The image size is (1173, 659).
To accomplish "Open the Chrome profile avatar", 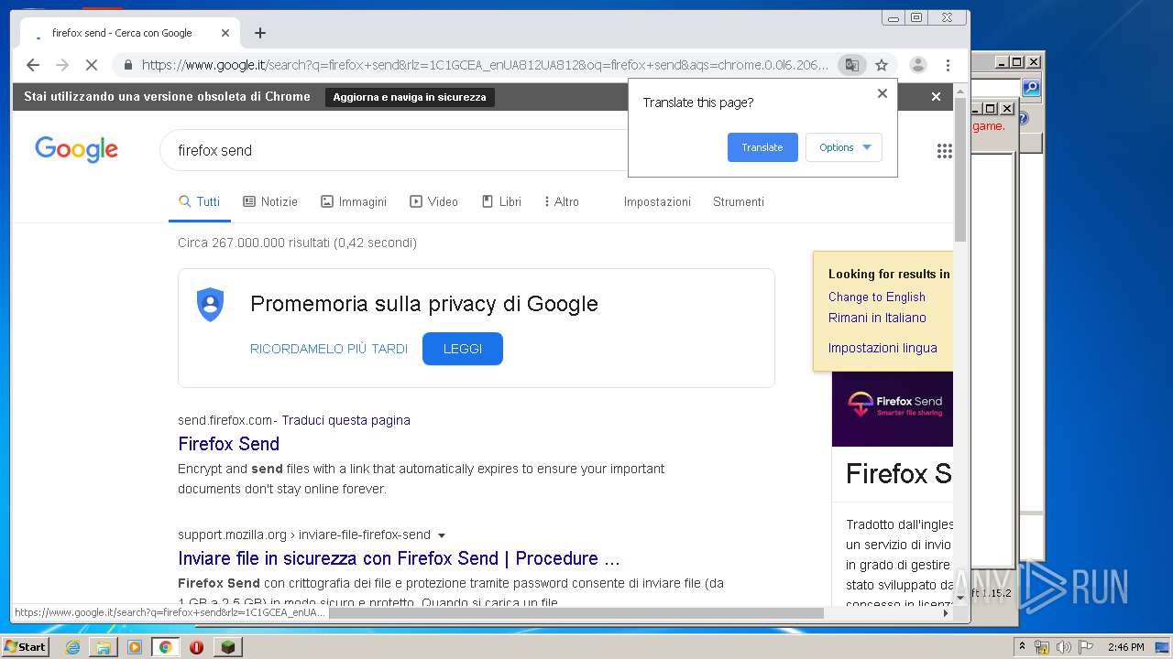I will point(917,65).
